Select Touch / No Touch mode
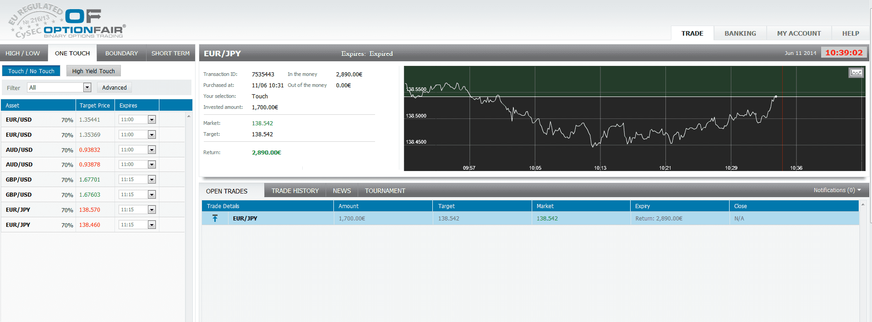This screenshot has width=872, height=322. pos(31,71)
